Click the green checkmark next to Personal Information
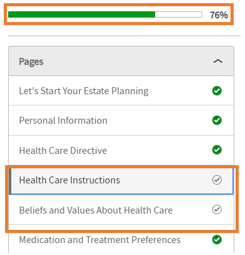This screenshot has height=255, width=245. [217, 121]
